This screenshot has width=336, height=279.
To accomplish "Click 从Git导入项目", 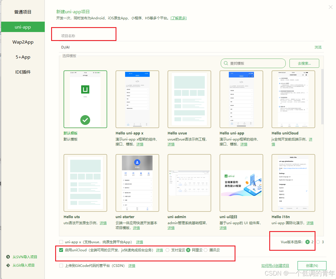I will coord(24,265).
